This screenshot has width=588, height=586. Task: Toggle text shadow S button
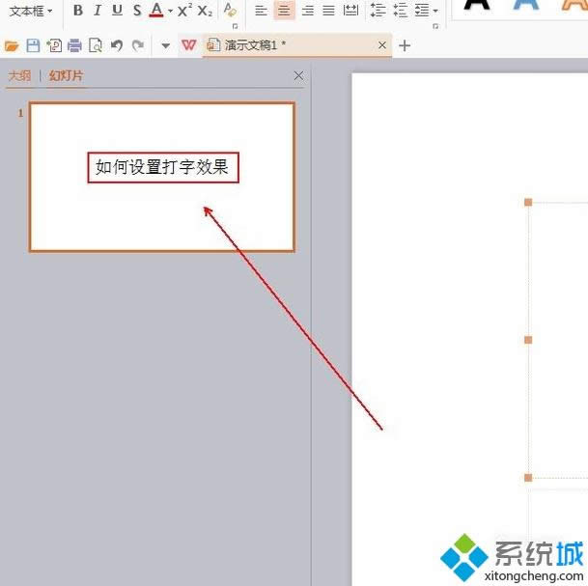tap(137, 11)
